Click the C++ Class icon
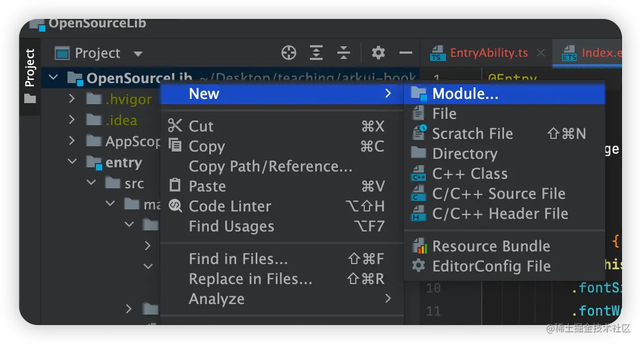The image size is (641, 344). click(x=419, y=174)
